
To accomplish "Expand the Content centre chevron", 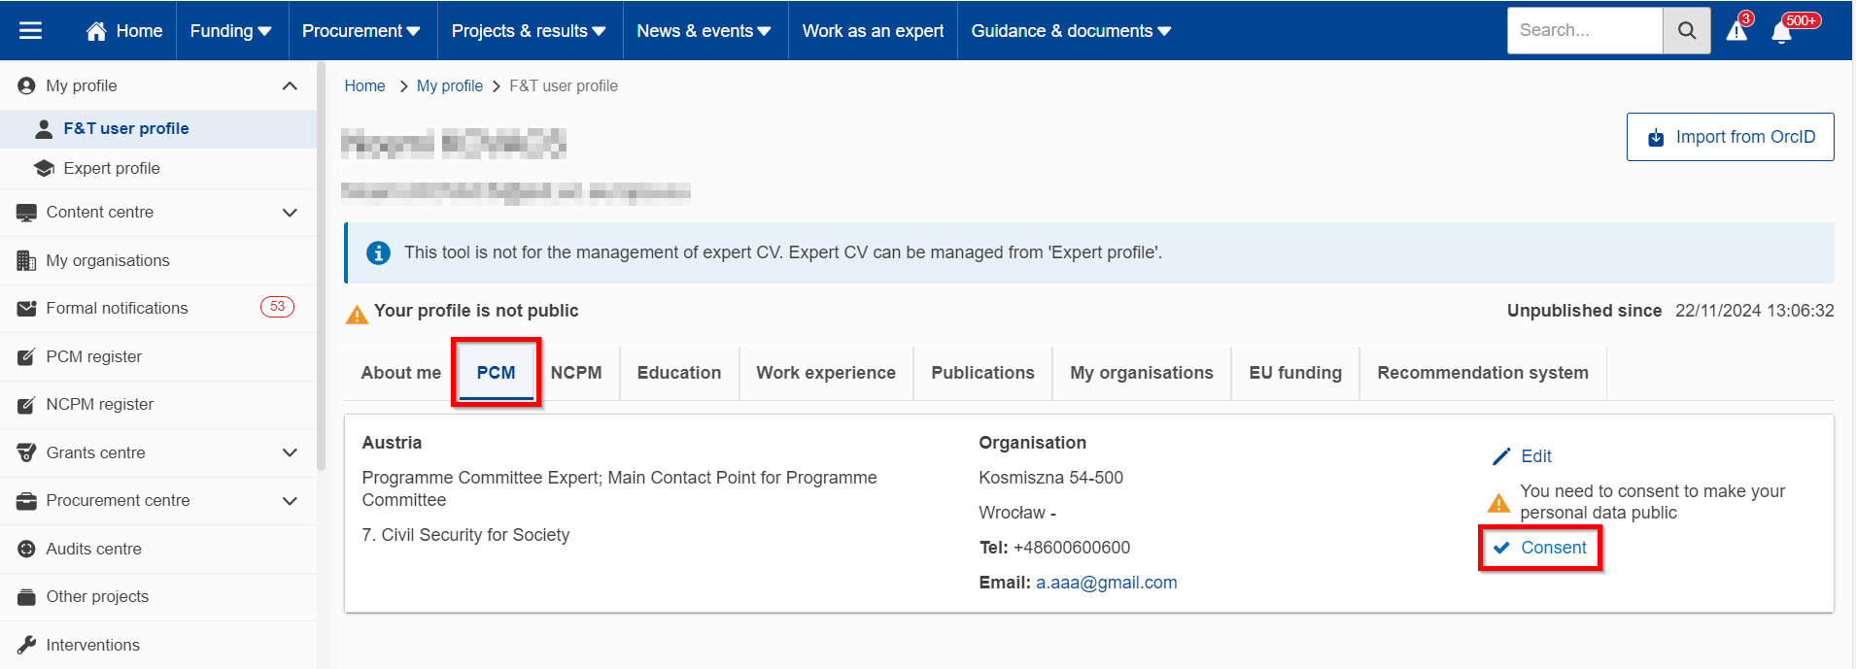I will coord(290,212).
